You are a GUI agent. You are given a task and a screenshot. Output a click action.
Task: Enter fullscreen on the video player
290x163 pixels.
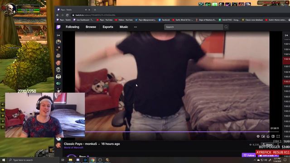pos(278,136)
